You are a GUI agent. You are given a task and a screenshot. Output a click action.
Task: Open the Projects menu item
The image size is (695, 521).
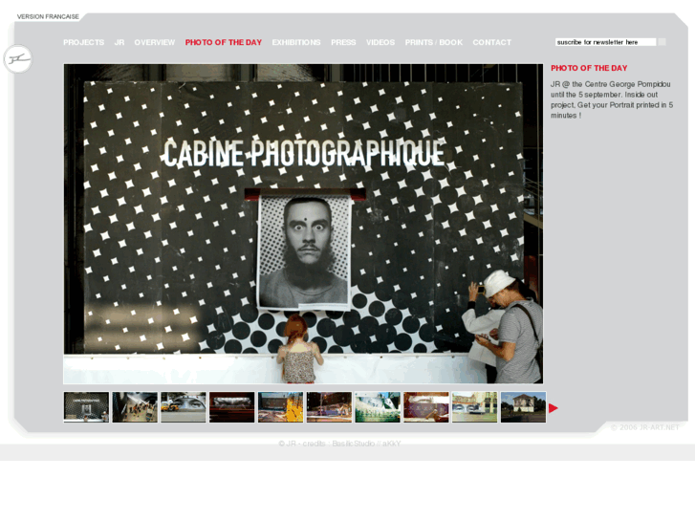pos(84,43)
